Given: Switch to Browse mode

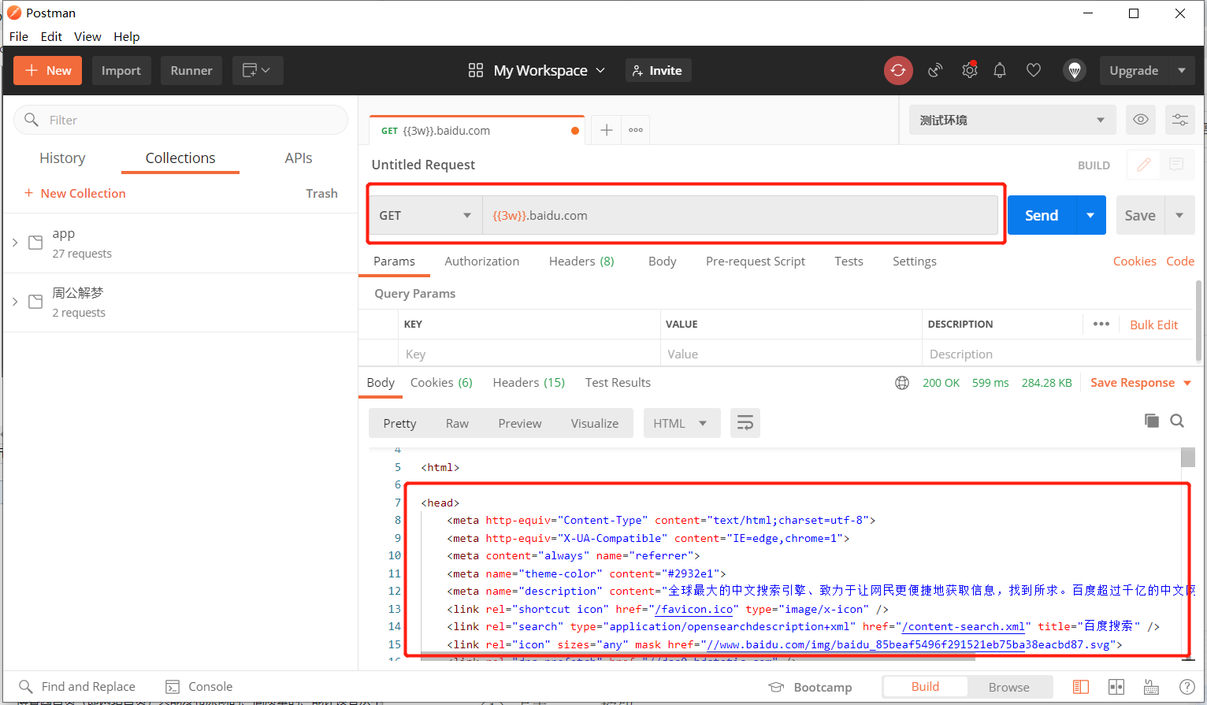Looking at the screenshot, I should tap(1009, 687).
